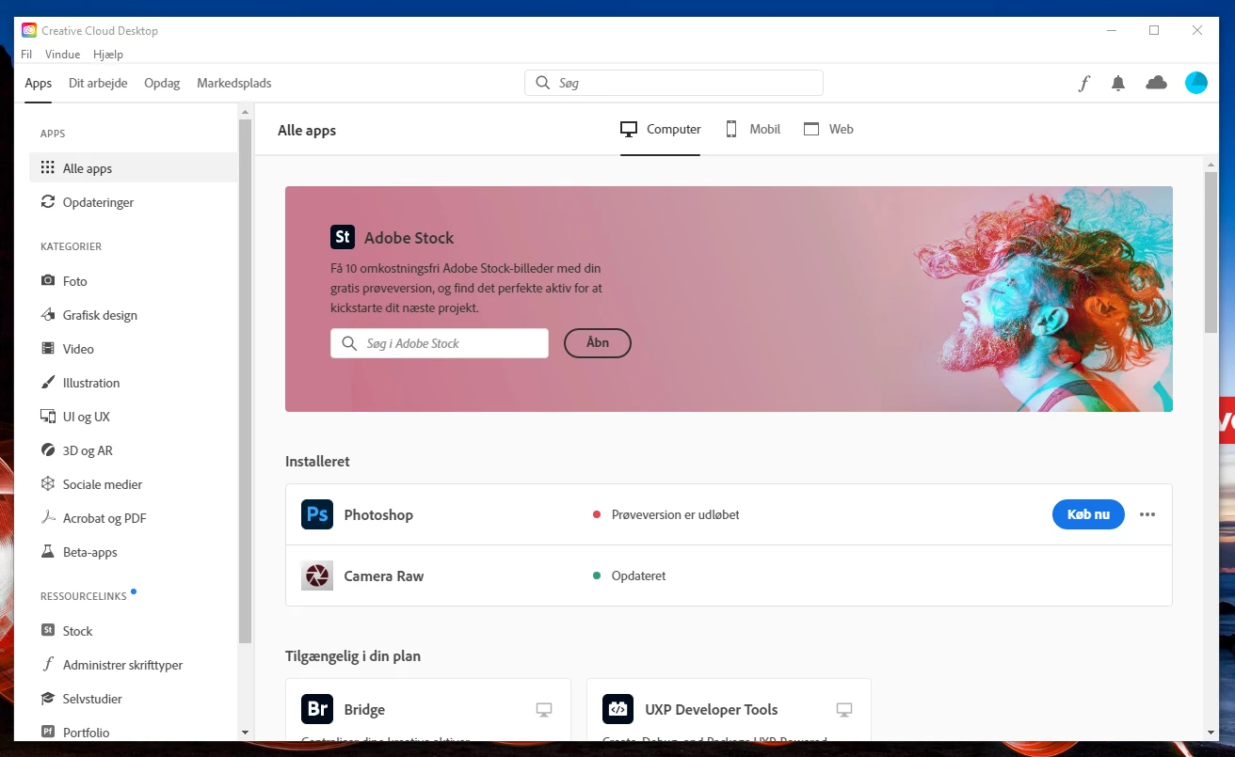This screenshot has height=757, width=1235.
Task: Click the 'Opdateret' status text
Action: pos(638,576)
